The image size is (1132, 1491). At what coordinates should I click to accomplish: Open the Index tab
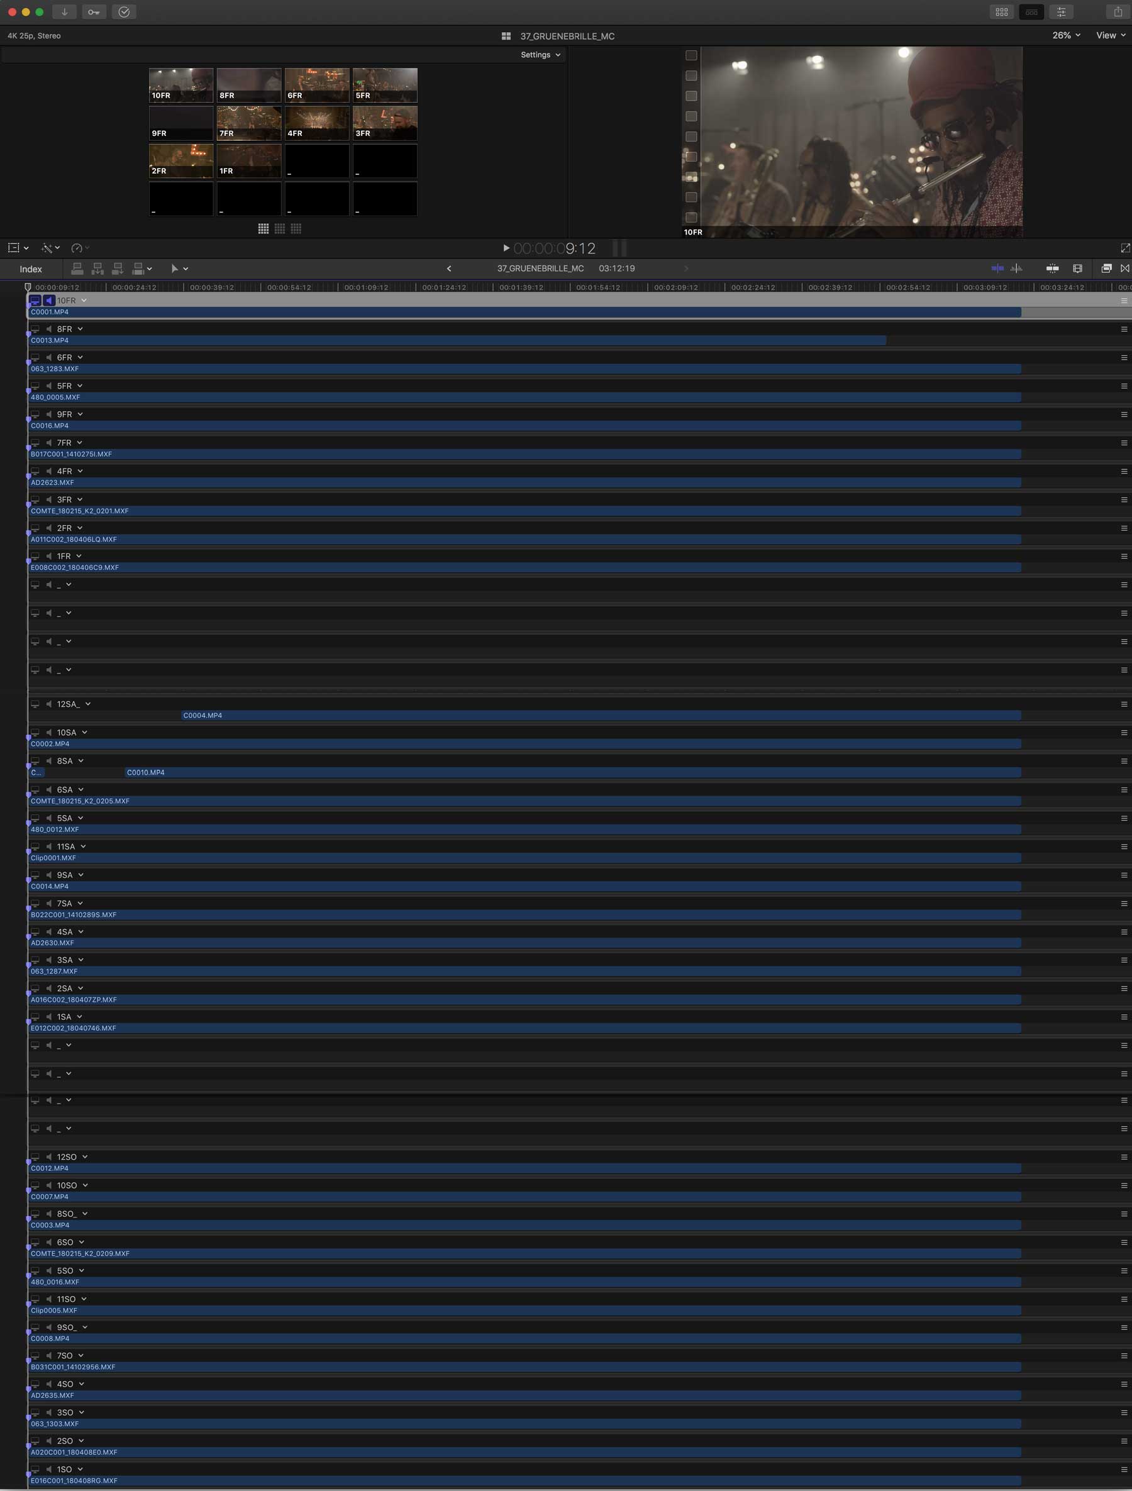pyautogui.click(x=30, y=269)
